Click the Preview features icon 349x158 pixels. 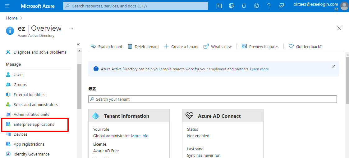244,46
